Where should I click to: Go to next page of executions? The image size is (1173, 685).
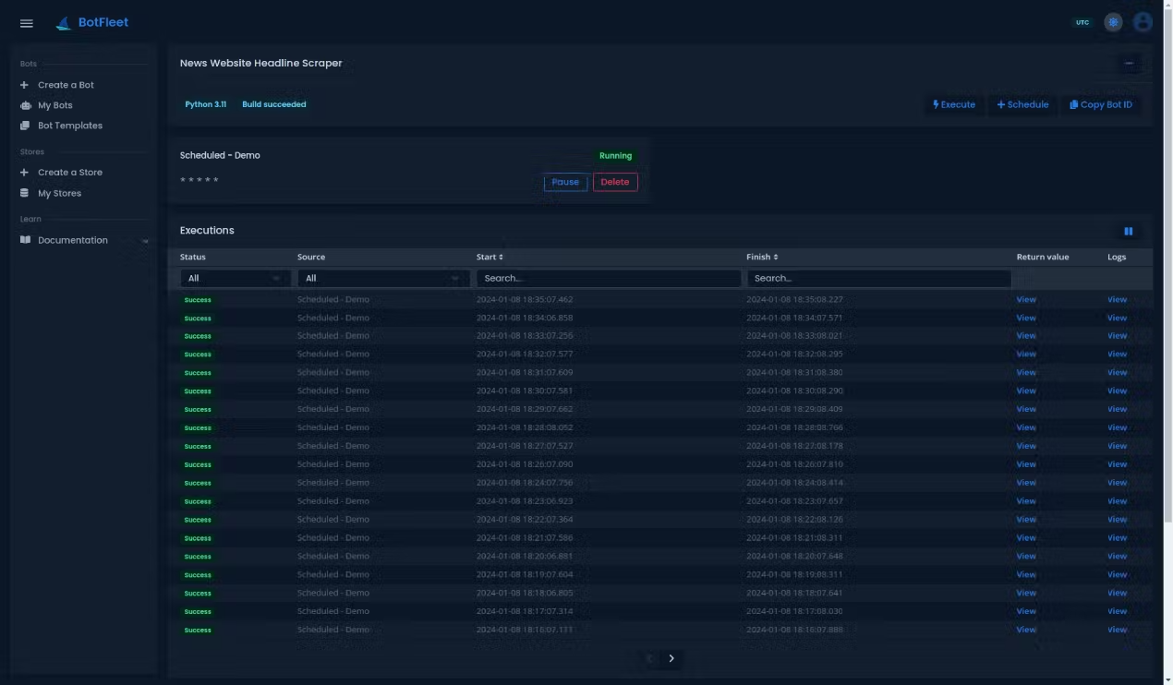[671, 658]
